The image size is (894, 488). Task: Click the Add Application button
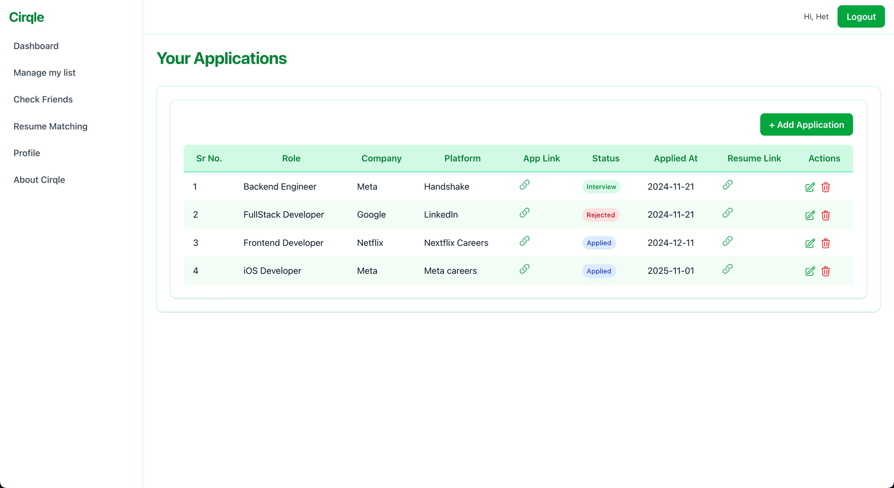(x=806, y=125)
